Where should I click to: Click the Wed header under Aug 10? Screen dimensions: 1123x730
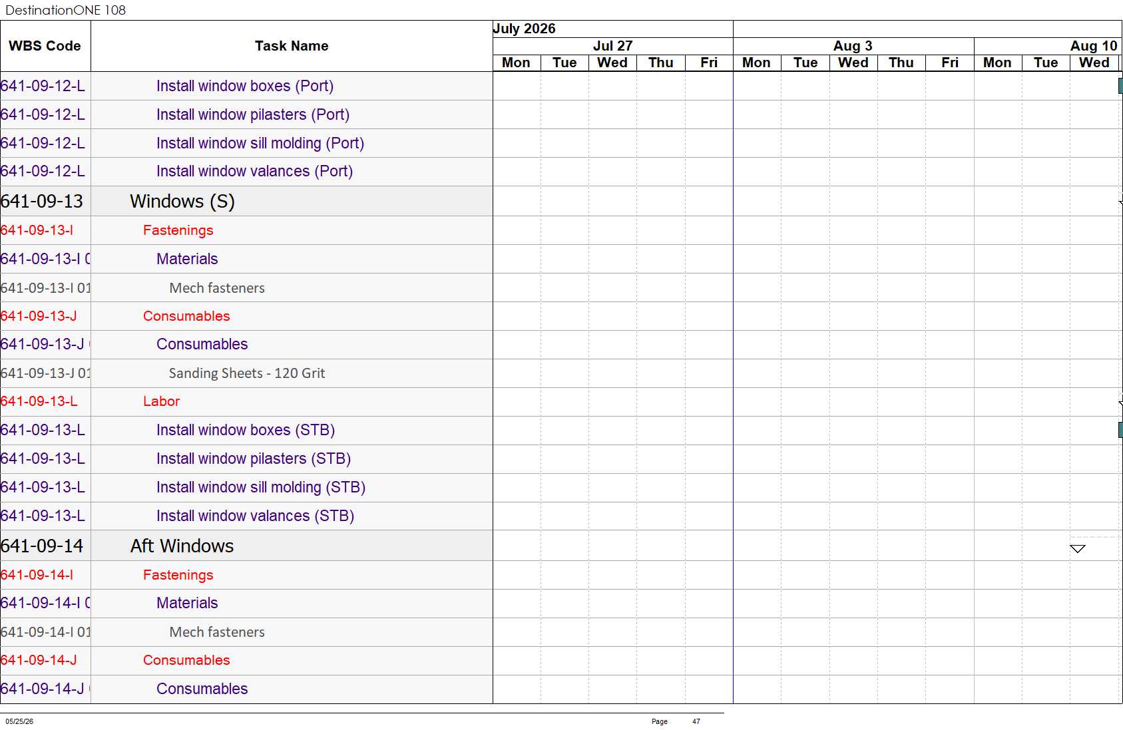(1094, 63)
